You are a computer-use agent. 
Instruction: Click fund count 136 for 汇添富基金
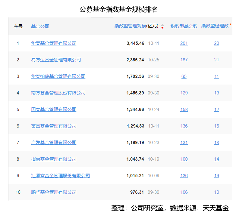pos(184,175)
